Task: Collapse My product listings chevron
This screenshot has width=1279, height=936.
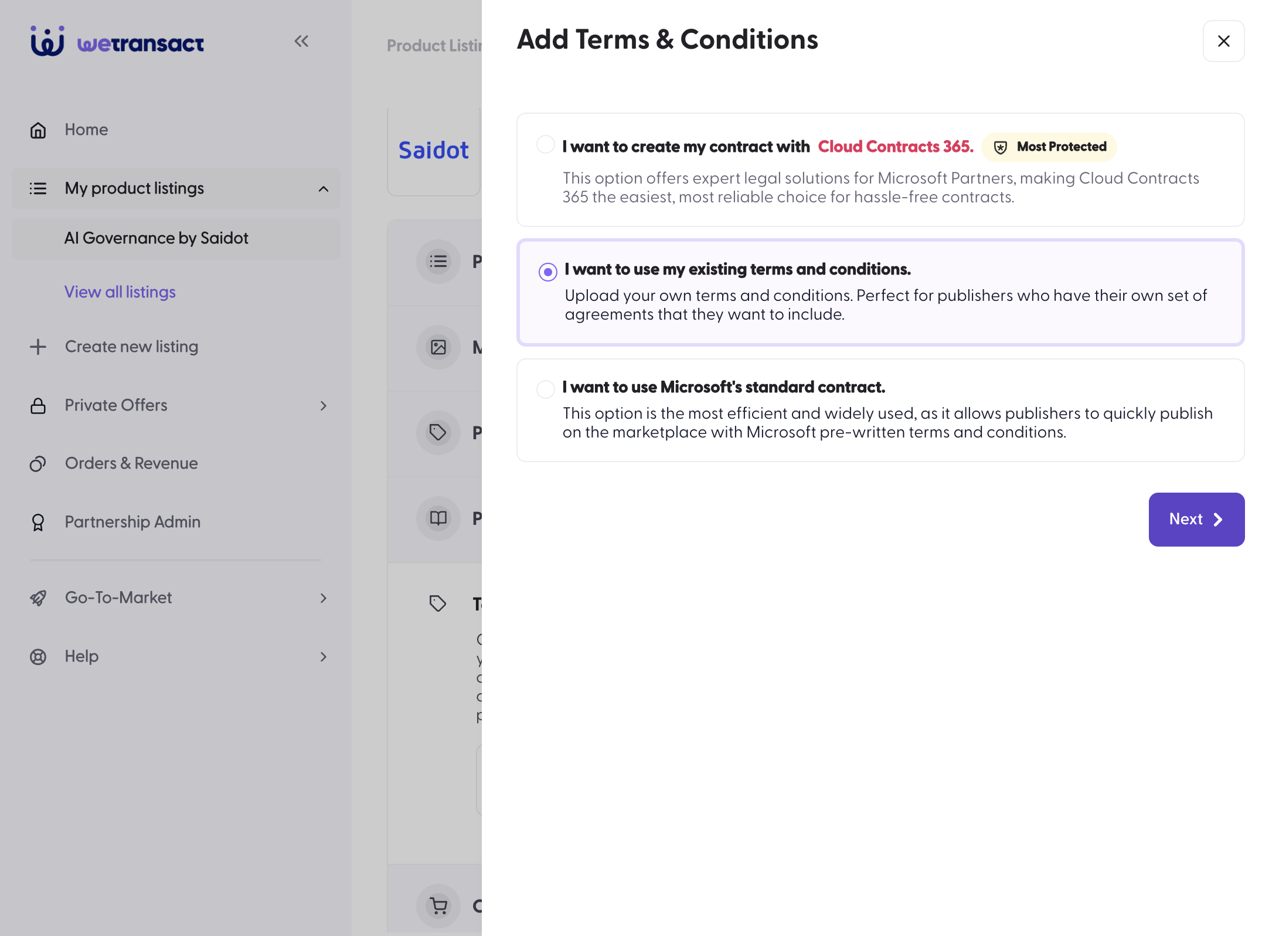Action: point(324,189)
